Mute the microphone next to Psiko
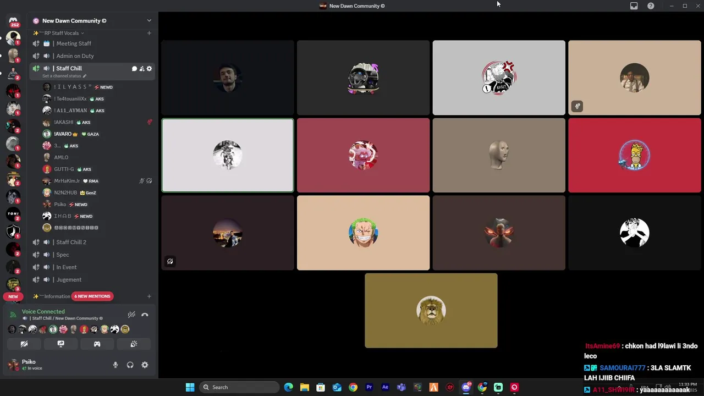This screenshot has width=704, height=396. [x=116, y=365]
